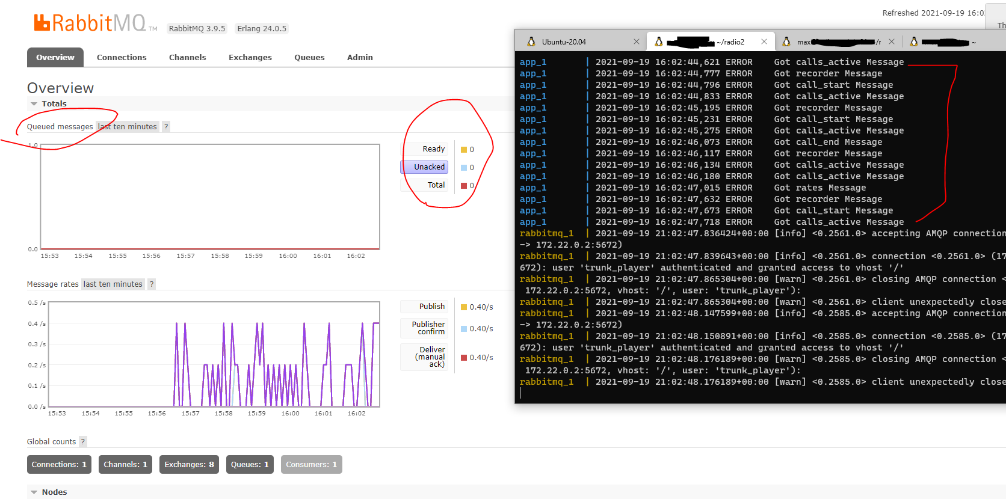Close the ~/radio2 terminal tab

pyautogui.click(x=764, y=41)
